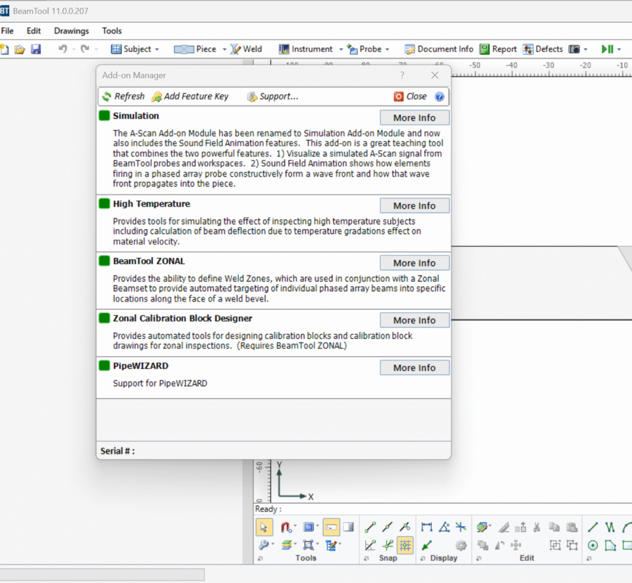Toggle the snap to grid button

pyautogui.click(x=405, y=545)
